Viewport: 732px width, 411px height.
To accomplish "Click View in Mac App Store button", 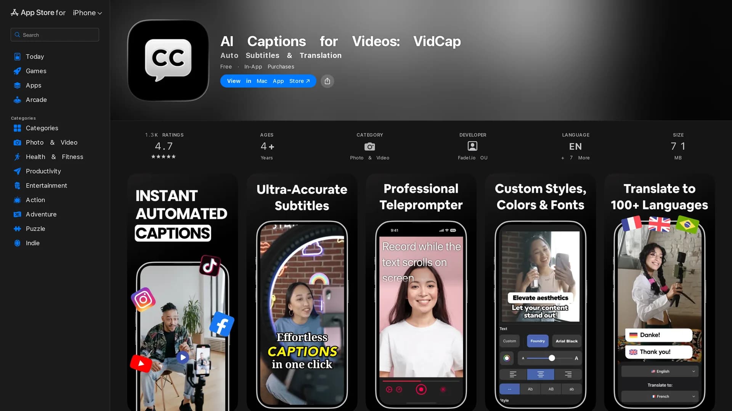I will (x=268, y=81).
